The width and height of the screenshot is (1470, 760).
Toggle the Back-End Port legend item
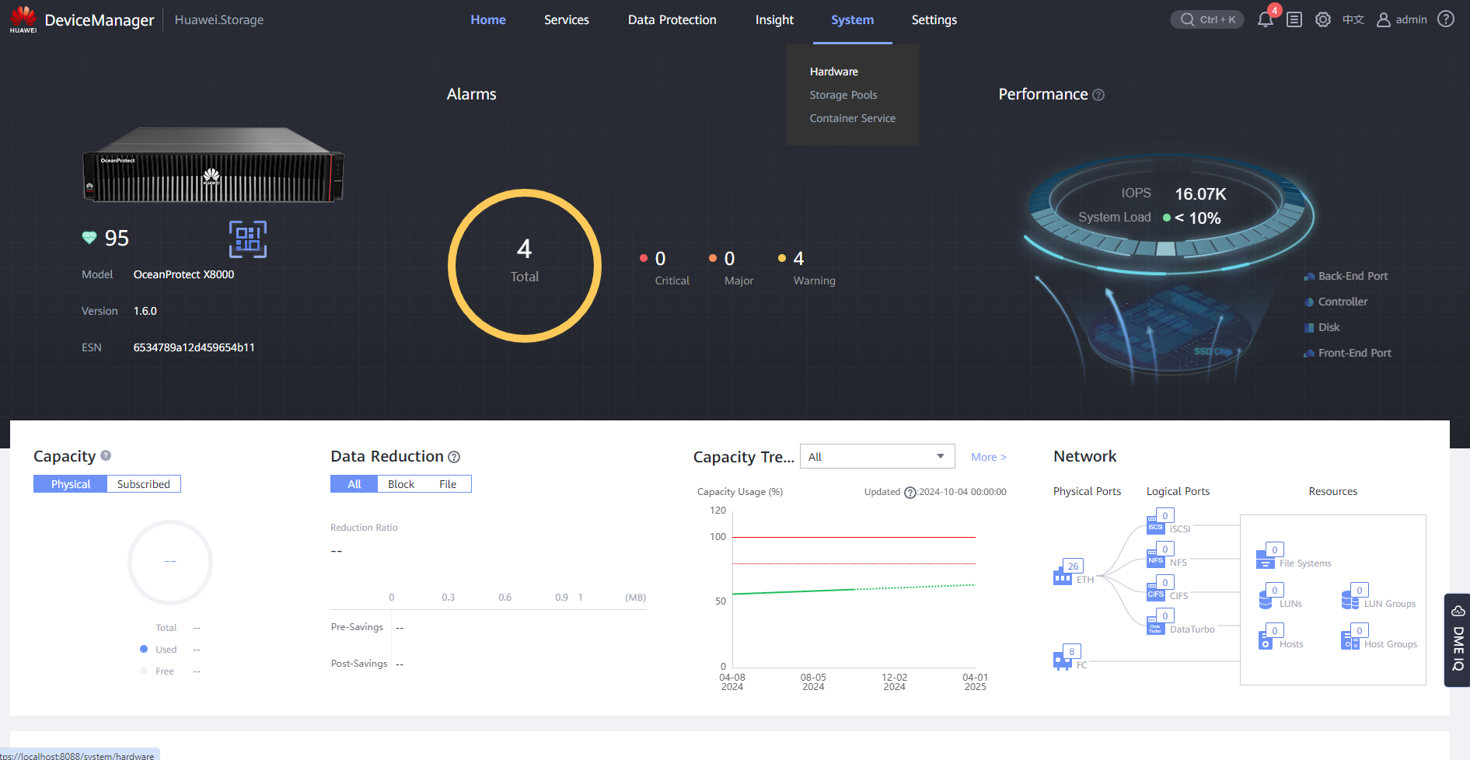click(x=1346, y=276)
